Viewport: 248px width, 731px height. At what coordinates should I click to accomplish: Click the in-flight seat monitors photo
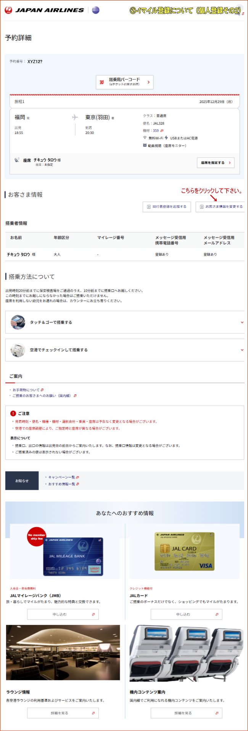click(187, 653)
